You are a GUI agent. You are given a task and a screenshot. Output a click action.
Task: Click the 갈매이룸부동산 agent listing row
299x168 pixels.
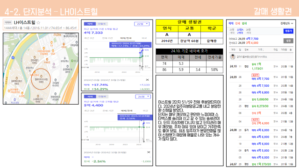(x=261, y=57)
